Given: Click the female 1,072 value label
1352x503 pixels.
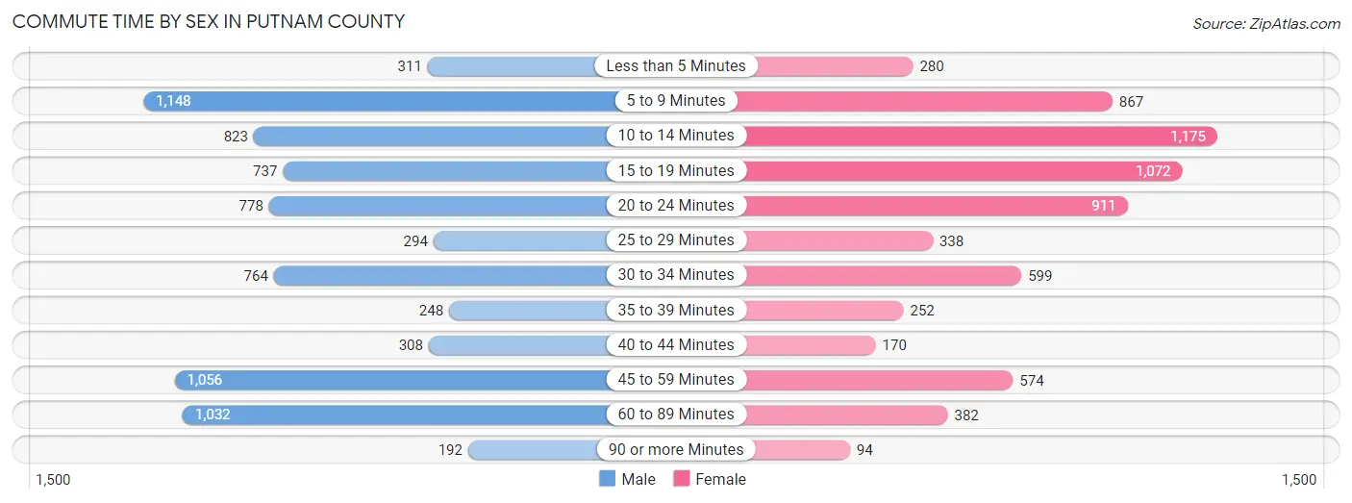Looking at the screenshot, I should pos(1154,171).
